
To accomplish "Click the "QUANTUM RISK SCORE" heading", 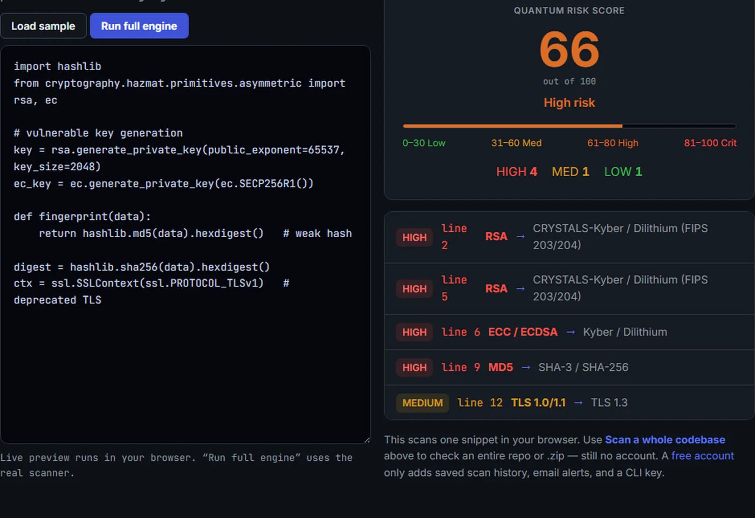I will click(x=569, y=11).
